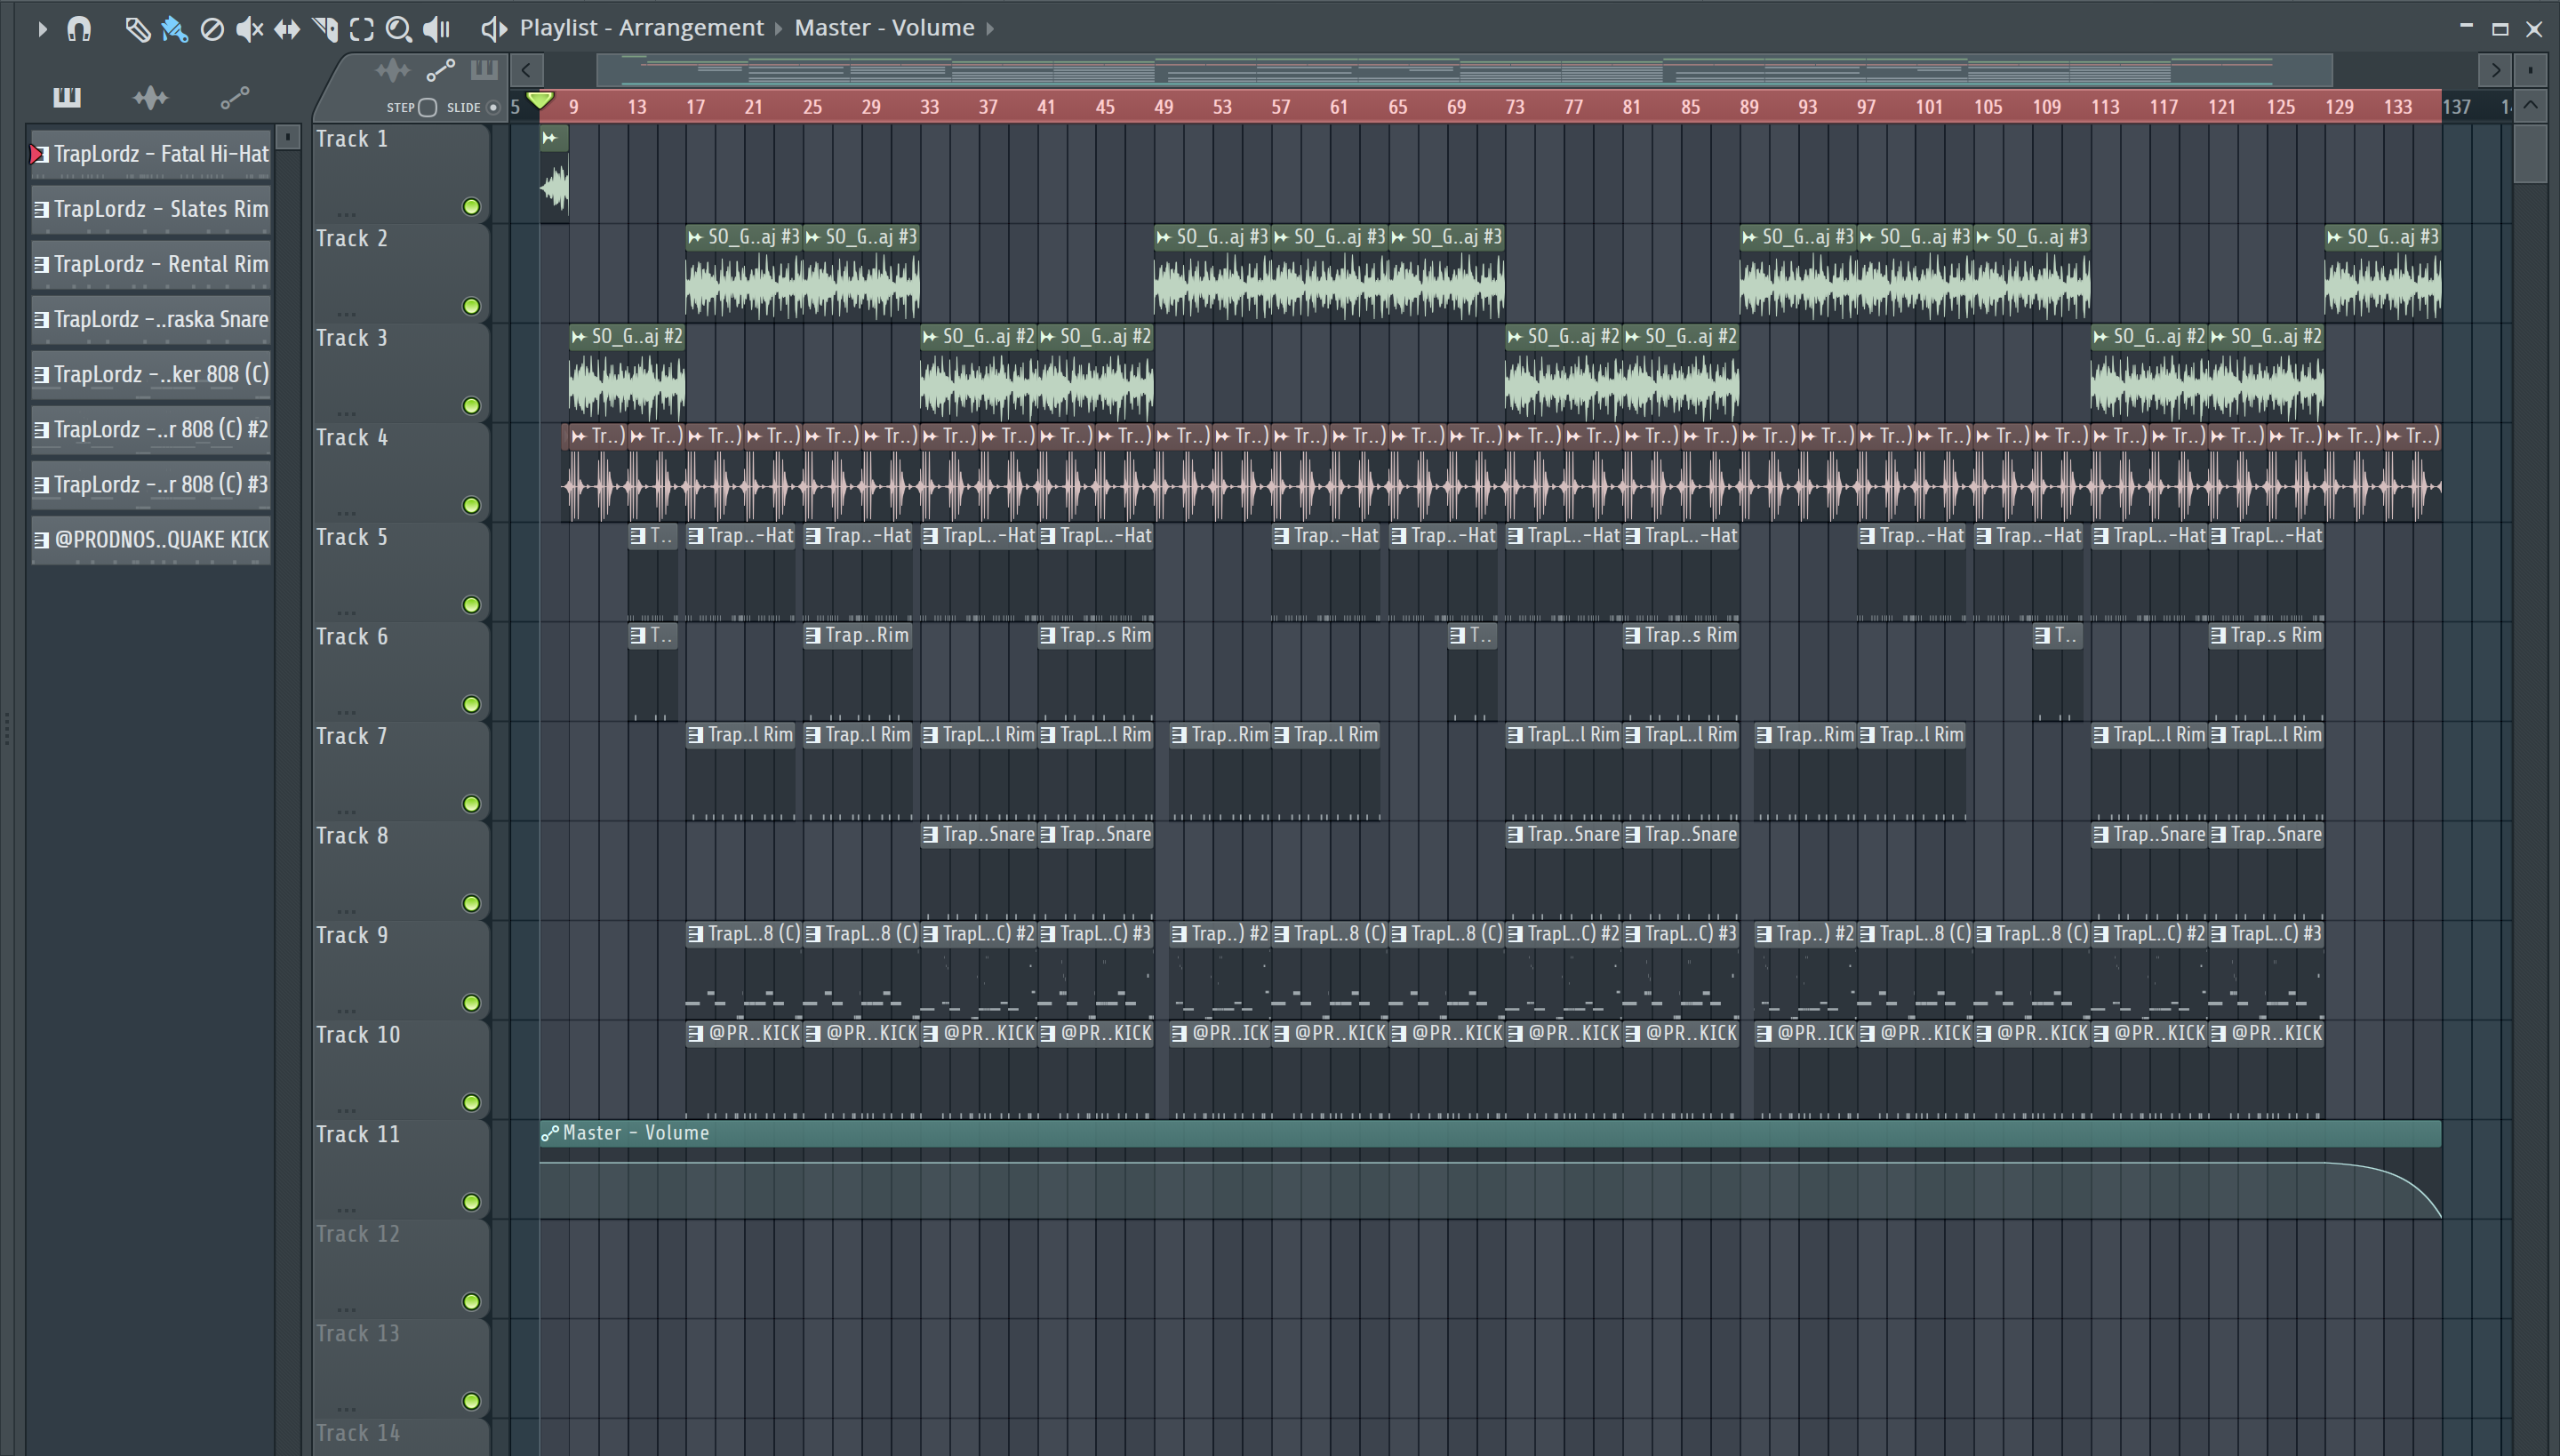
Task: Open first Trap..Snare clip menu on Track 8
Action: click(930, 834)
